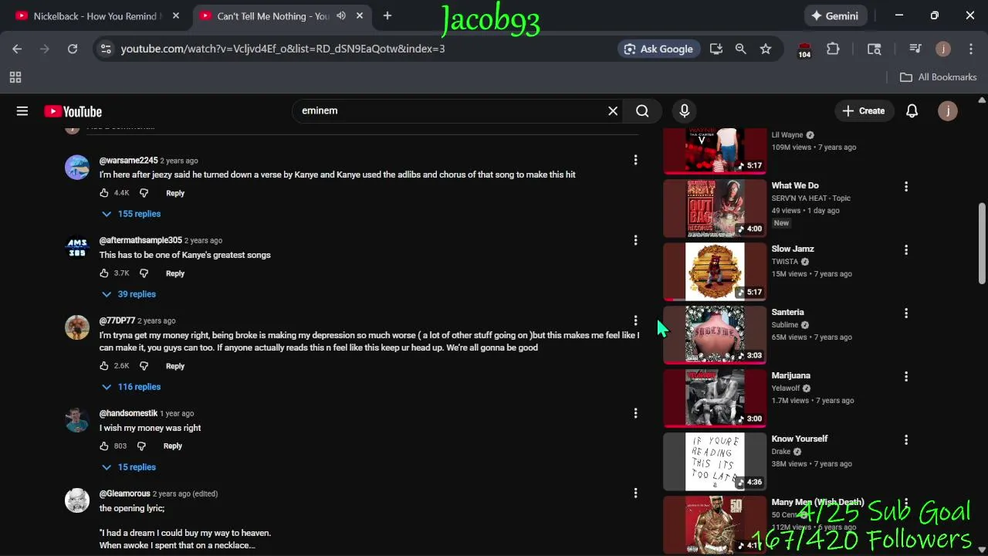Image resolution: width=988 pixels, height=556 pixels.
Task: Open @warsame2245 channel link
Action: pos(128,161)
